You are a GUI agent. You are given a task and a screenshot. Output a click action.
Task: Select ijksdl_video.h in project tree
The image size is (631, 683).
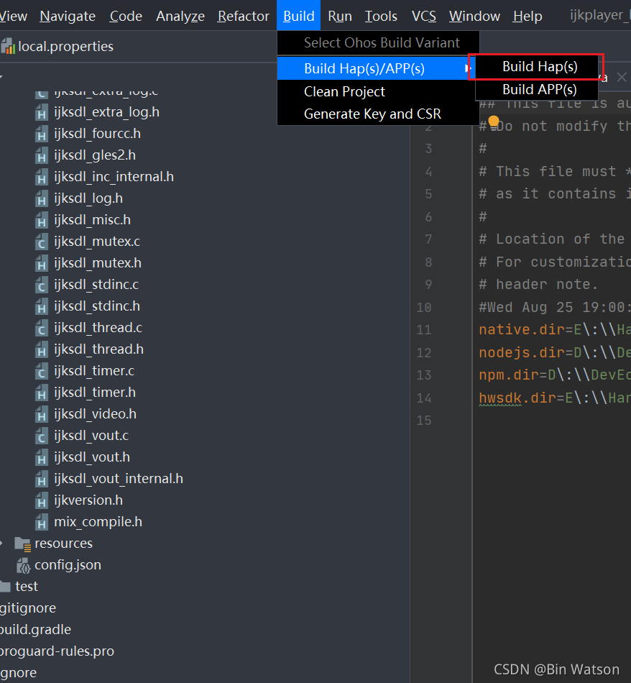(96, 414)
